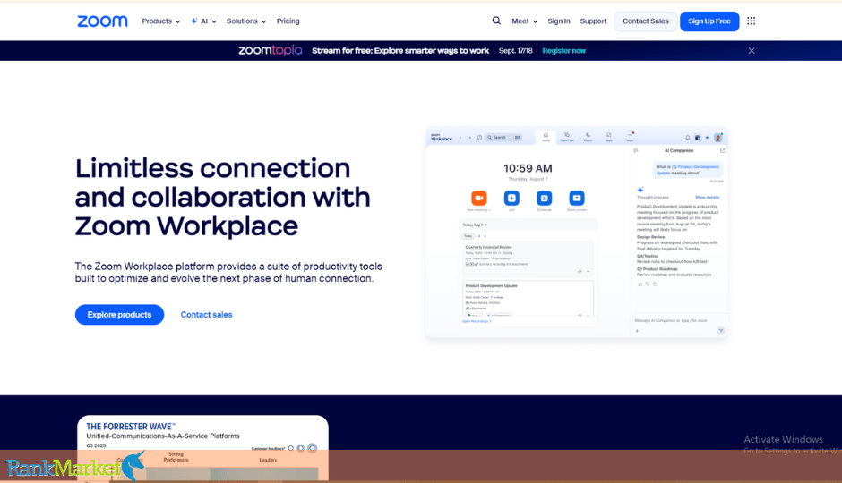
Task: Click the AI sparkle icon beside the avatar
Action: (x=708, y=138)
